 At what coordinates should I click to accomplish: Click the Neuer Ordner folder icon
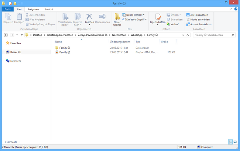point(117,17)
